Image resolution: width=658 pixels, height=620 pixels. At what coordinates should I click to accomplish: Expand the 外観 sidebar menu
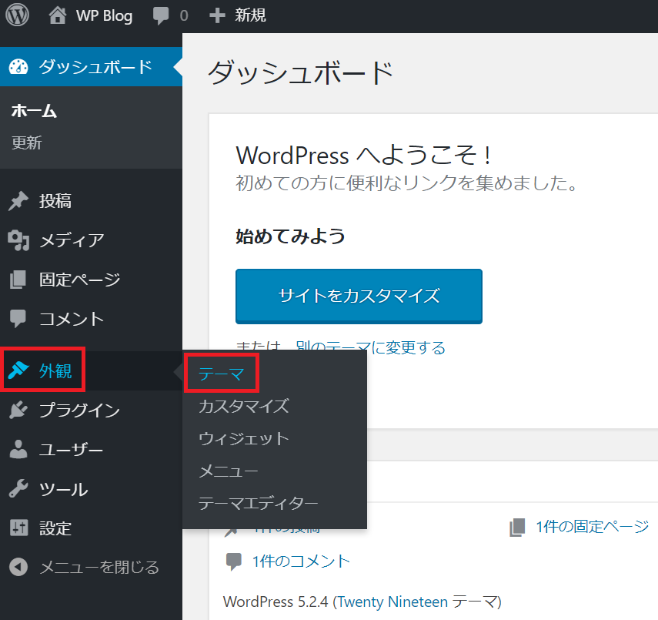coord(55,371)
